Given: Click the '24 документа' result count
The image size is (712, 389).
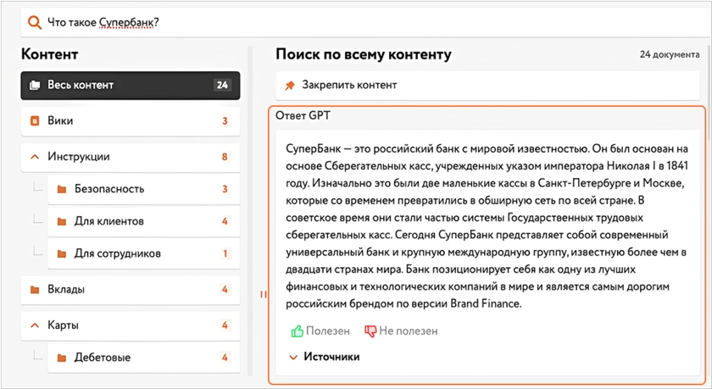Looking at the screenshot, I should tap(670, 54).
